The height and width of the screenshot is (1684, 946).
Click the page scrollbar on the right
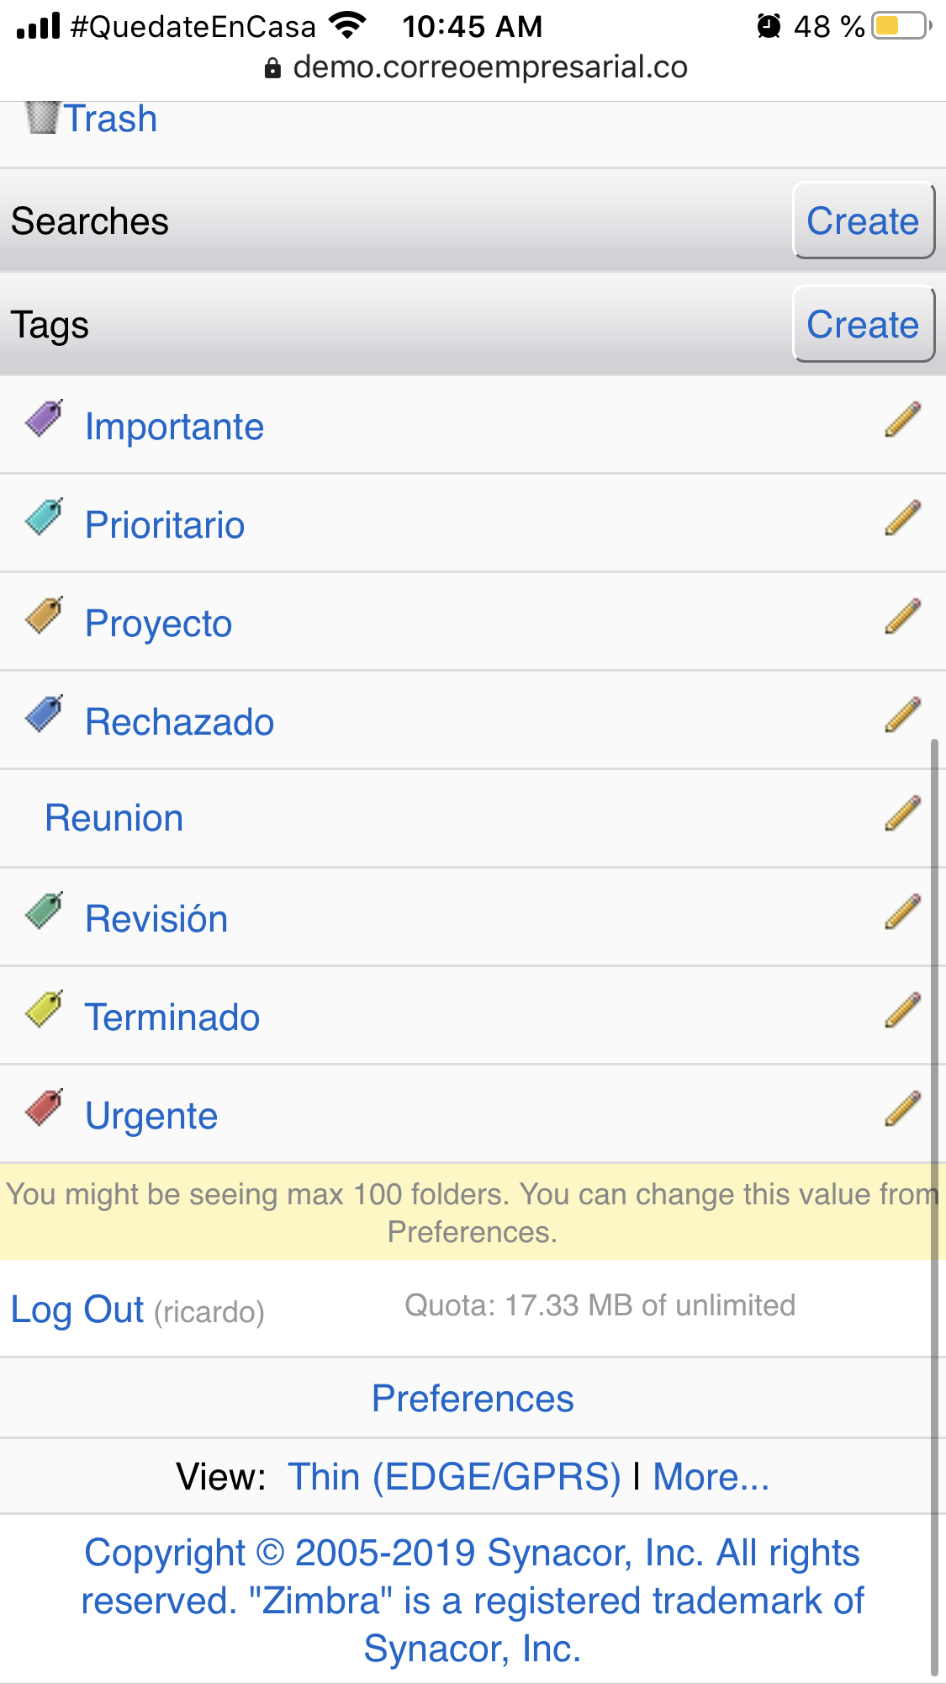[x=934, y=1178]
